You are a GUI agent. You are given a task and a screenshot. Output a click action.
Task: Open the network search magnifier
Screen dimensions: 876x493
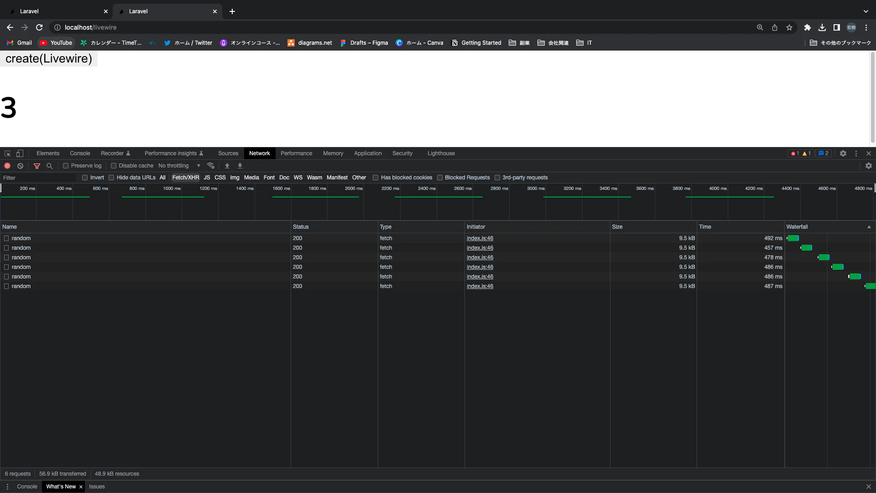pos(50,166)
